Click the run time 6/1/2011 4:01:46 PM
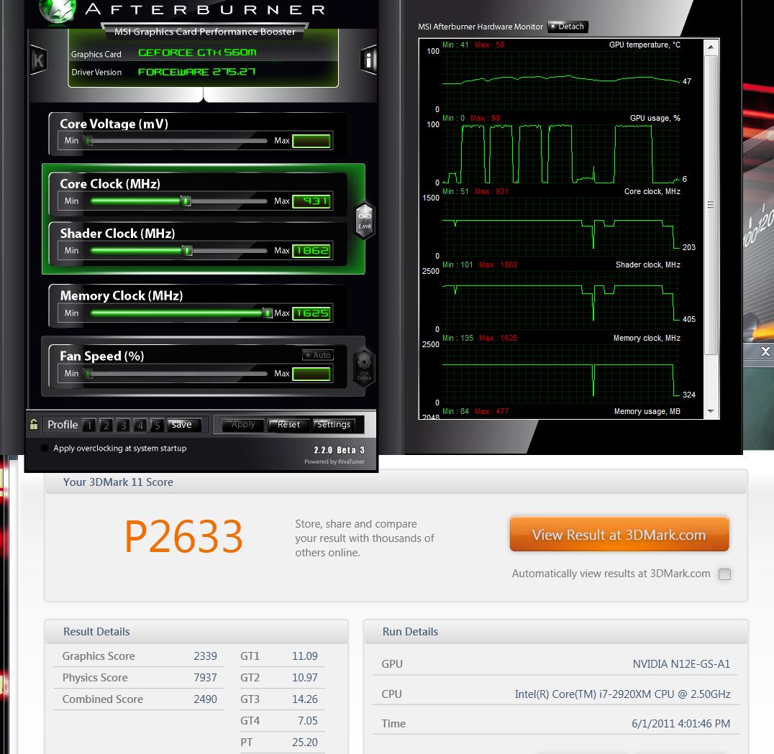The height and width of the screenshot is (754, 774). (680, 724)
